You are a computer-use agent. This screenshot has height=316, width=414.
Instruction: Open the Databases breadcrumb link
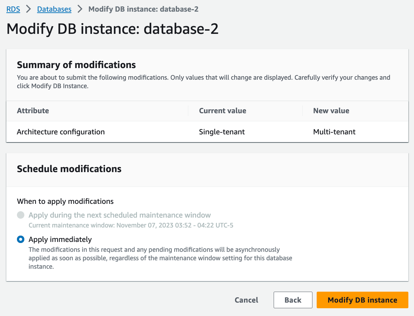(54, 9)
